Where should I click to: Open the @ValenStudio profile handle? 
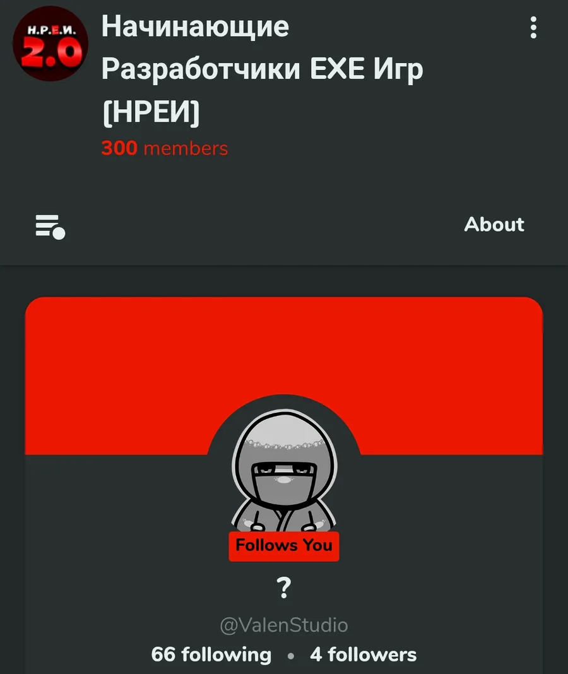coord(284,625)
